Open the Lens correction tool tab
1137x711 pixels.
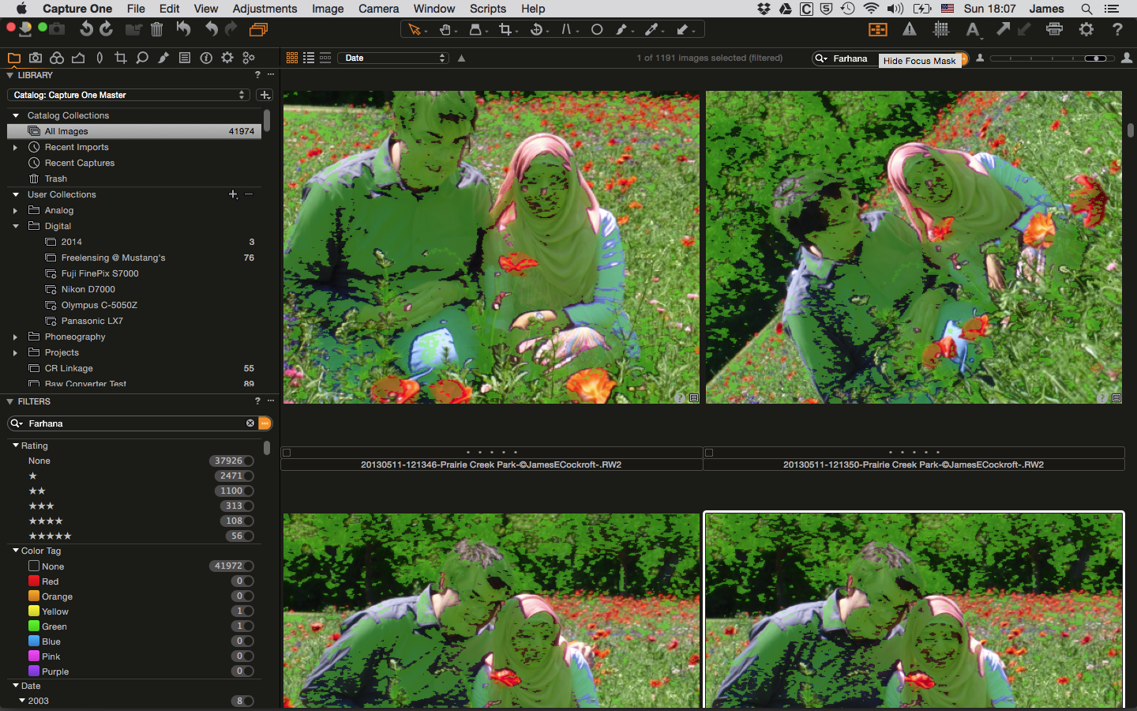(x=99, y=58)
